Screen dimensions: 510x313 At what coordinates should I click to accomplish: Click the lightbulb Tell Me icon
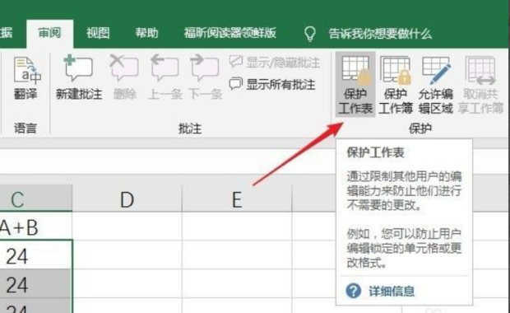tap(309, 34)
